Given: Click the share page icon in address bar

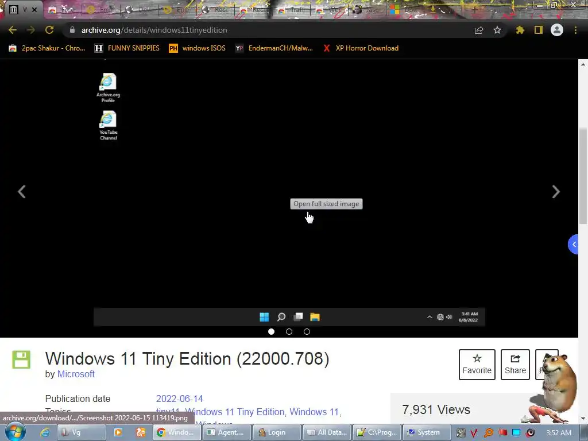Looking at the screenshot, I should coord(479,30).
